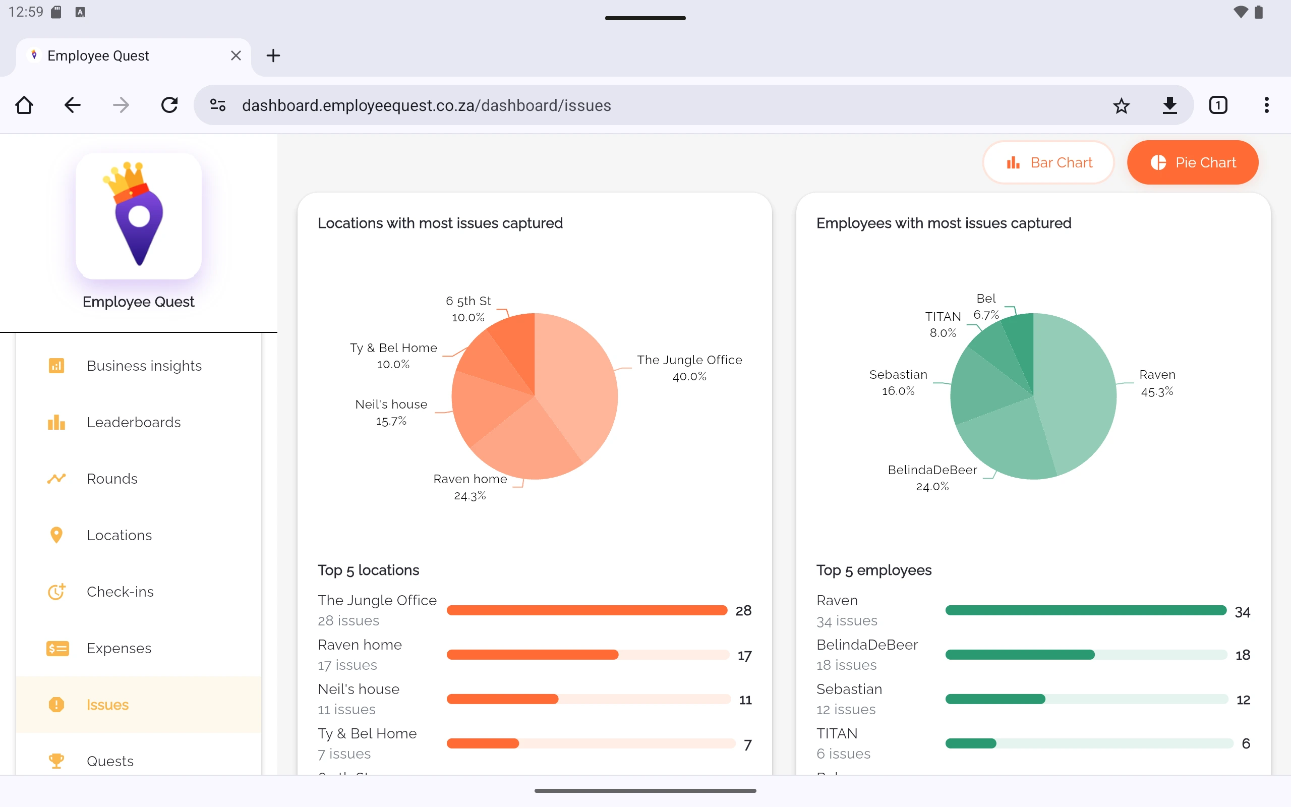Image resolution: width=1291 pixels, height=807 pixels.
Task: Click The Jungle Office progress bar
Action: coord(586,610)
